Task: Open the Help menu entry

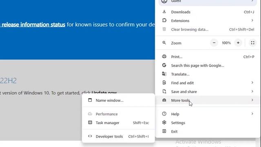Action: (x=208, y=114)
